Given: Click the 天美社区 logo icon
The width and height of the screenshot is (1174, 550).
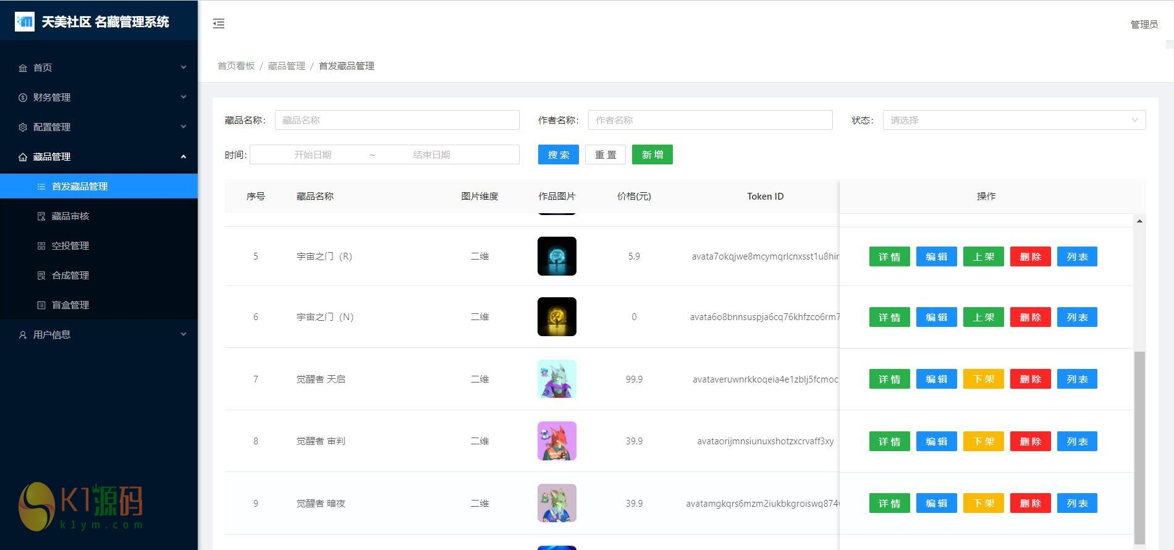Looking at the screenshot, I should 25,22.
